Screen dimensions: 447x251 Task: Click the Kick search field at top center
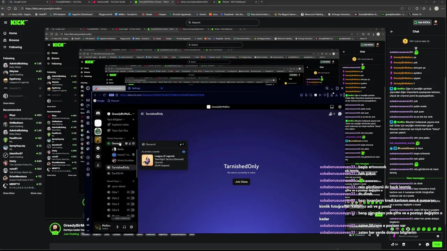pos(223,22)
